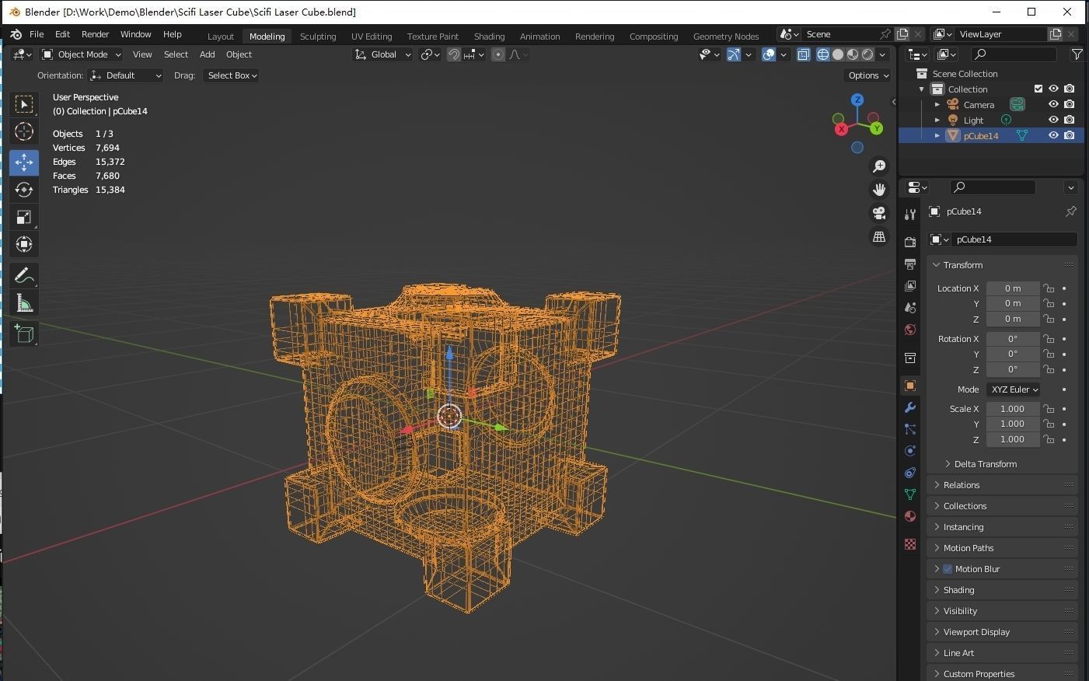Hide the Light object in viewport
The image size is (1089, 681).
(1053, 120)
